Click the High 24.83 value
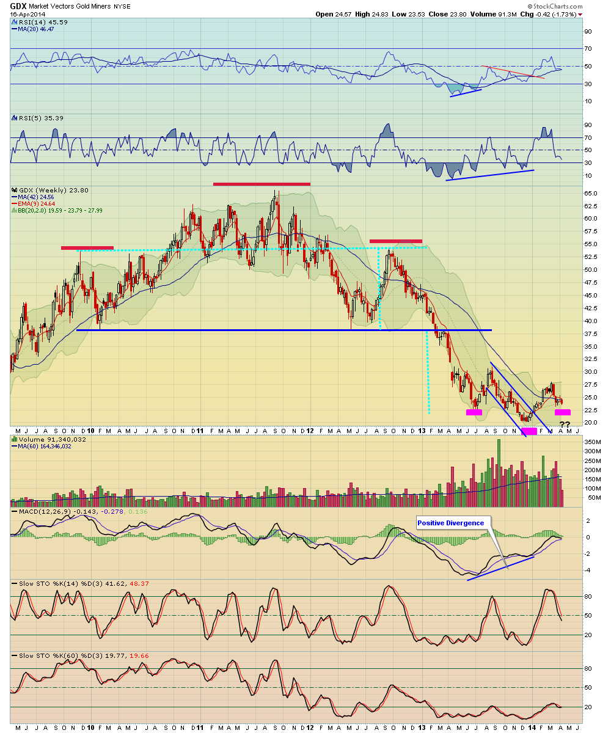The image size is (611, 733). 373,14
